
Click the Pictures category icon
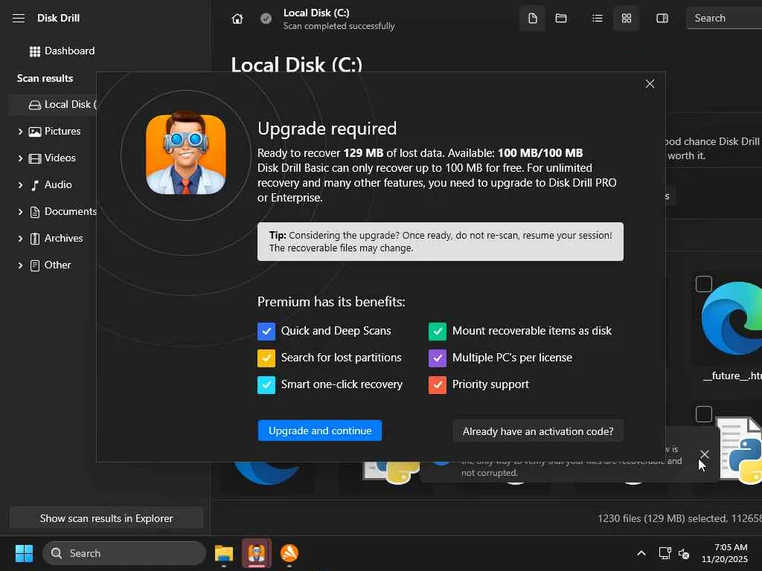[x=34, y=132]
